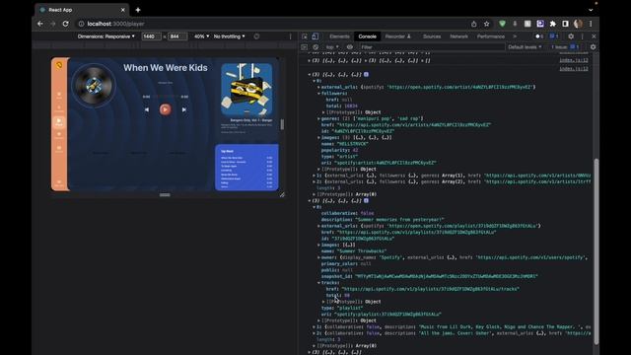The height and width of the screenshot is (355, 631).
Task: Open Console settings gear
Action: [x=593, y=47]
